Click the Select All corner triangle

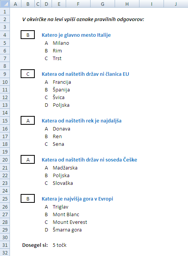[x=5, y=4]
